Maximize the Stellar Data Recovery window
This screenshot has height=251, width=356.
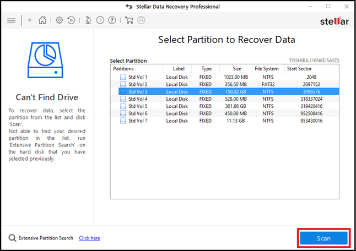pyautogui.click(x=328, y=7)
